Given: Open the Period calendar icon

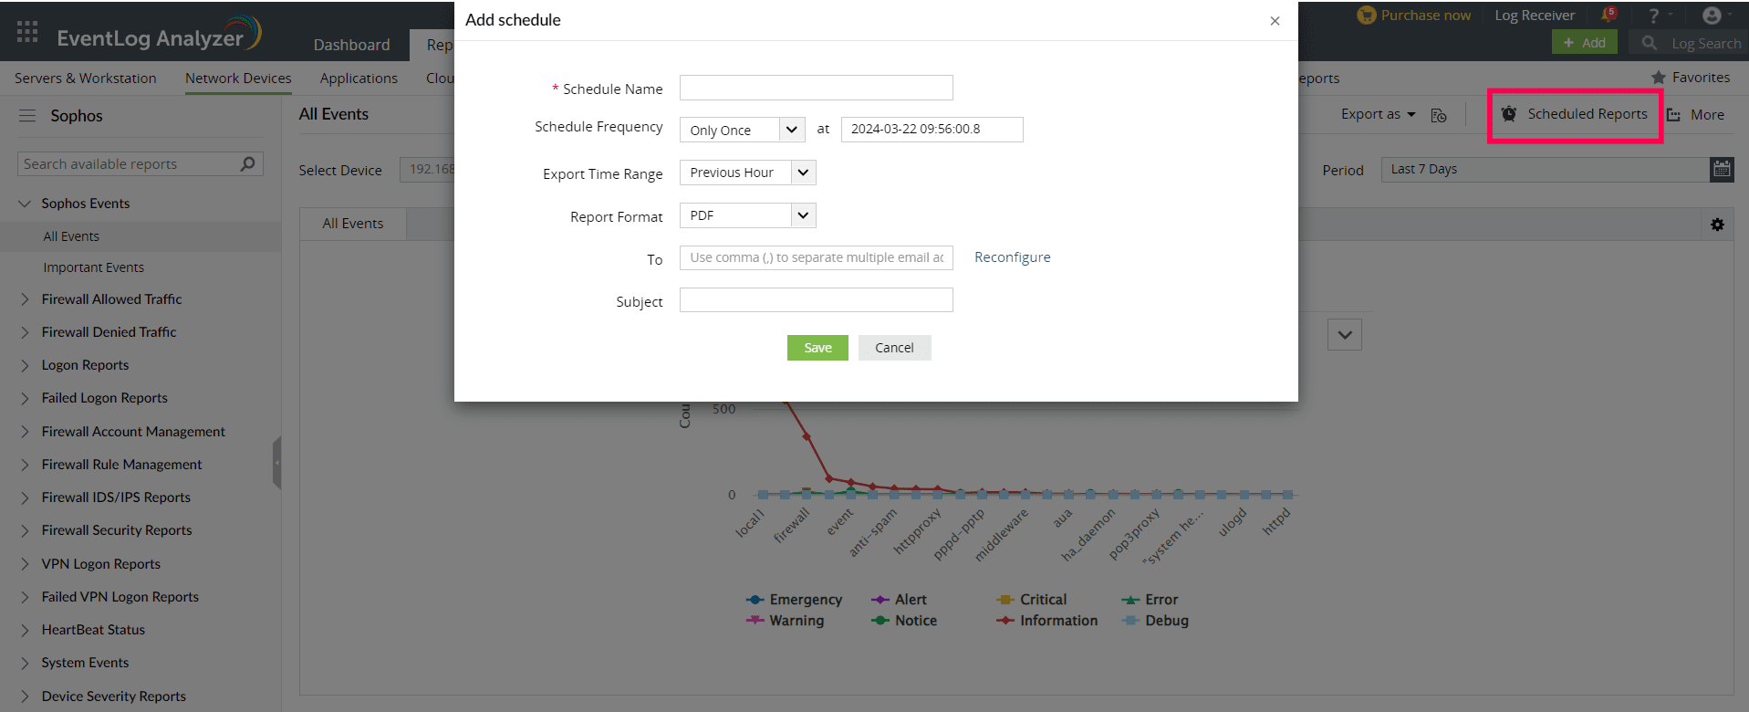Looking at the screenshot, I should [x=1722, y=169].
